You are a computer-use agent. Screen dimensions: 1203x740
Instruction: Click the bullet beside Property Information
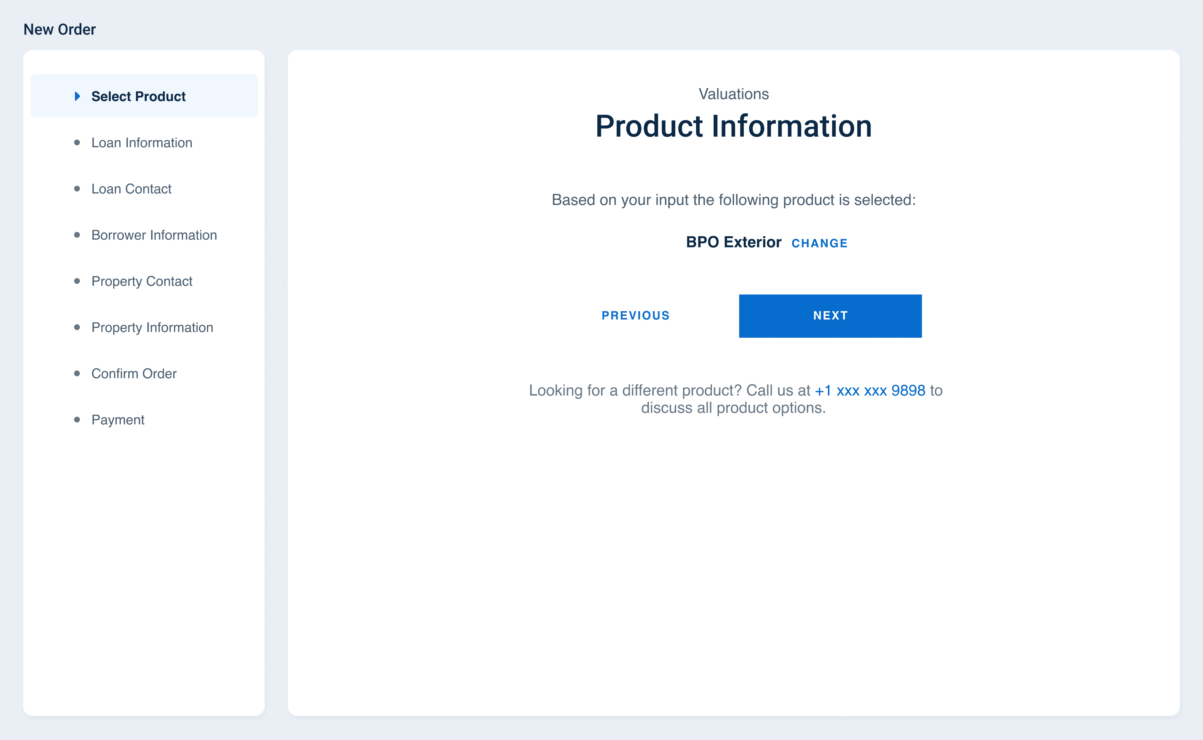pos(77,327)
